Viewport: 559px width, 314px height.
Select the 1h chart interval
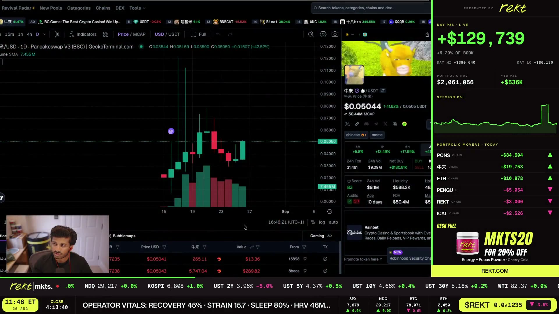20,34
